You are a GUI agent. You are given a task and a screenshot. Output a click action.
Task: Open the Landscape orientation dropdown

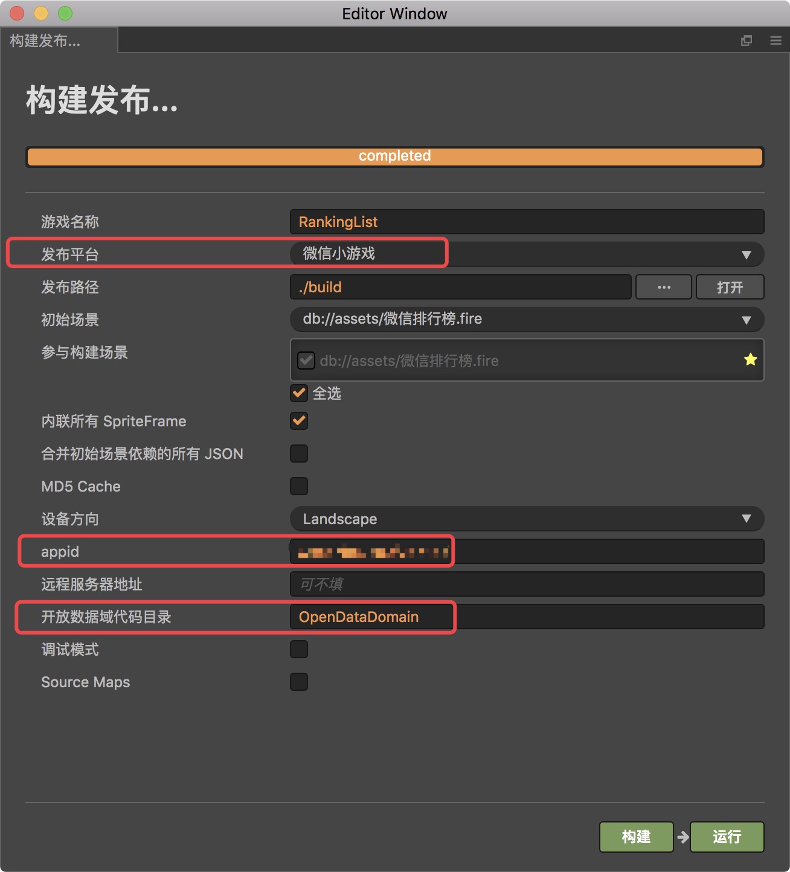point(527,519)
